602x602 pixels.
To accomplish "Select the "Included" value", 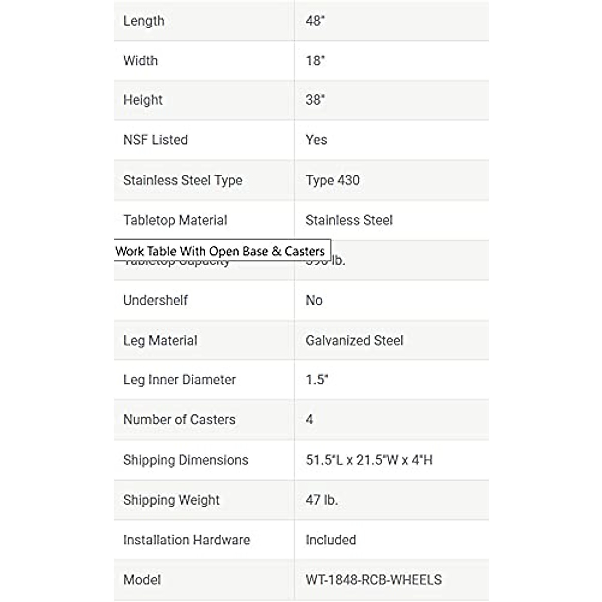I will point(331,540).
